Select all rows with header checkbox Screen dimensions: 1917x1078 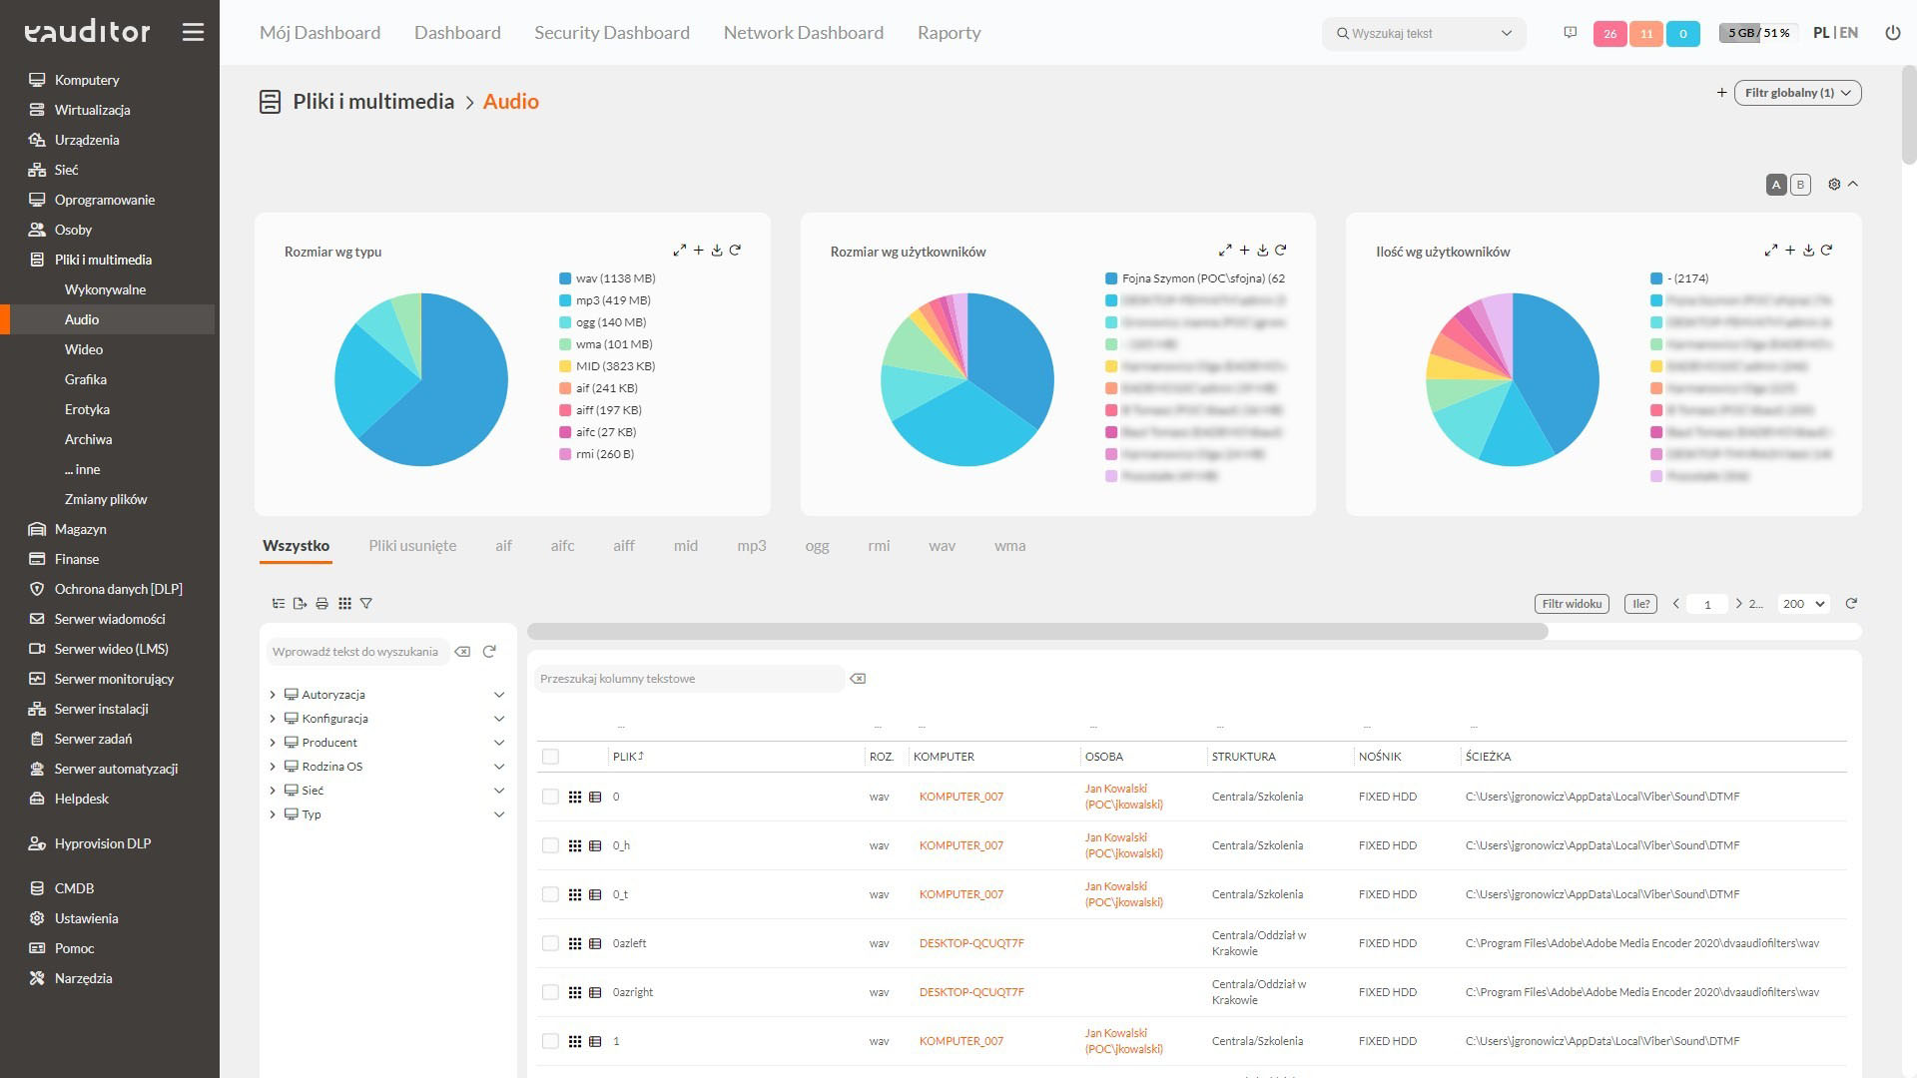550,757
